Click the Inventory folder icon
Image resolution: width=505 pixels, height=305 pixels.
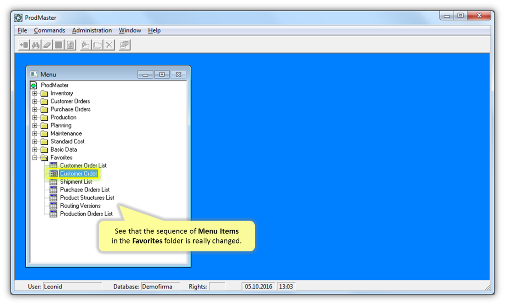(x=45, y=93)
